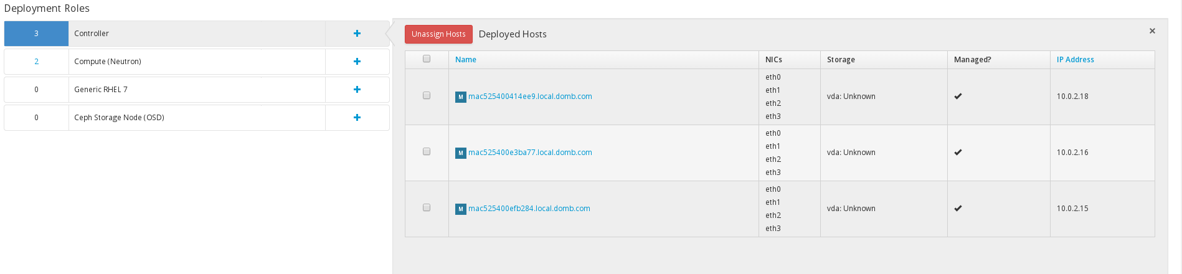Toggle select-all checkbox in table header
Viewport: 1182px width, 274px height.
[427, 59]
